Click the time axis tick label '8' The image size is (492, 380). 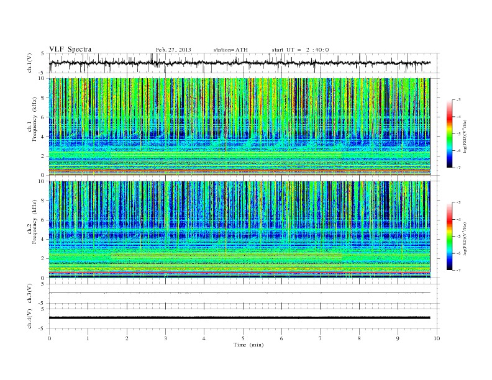click(359, 338)
